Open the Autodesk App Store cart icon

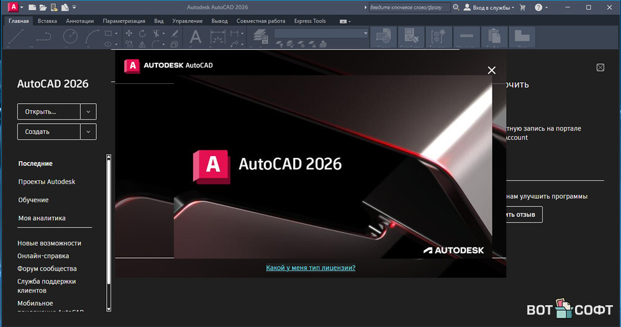(x=522, y=7)
